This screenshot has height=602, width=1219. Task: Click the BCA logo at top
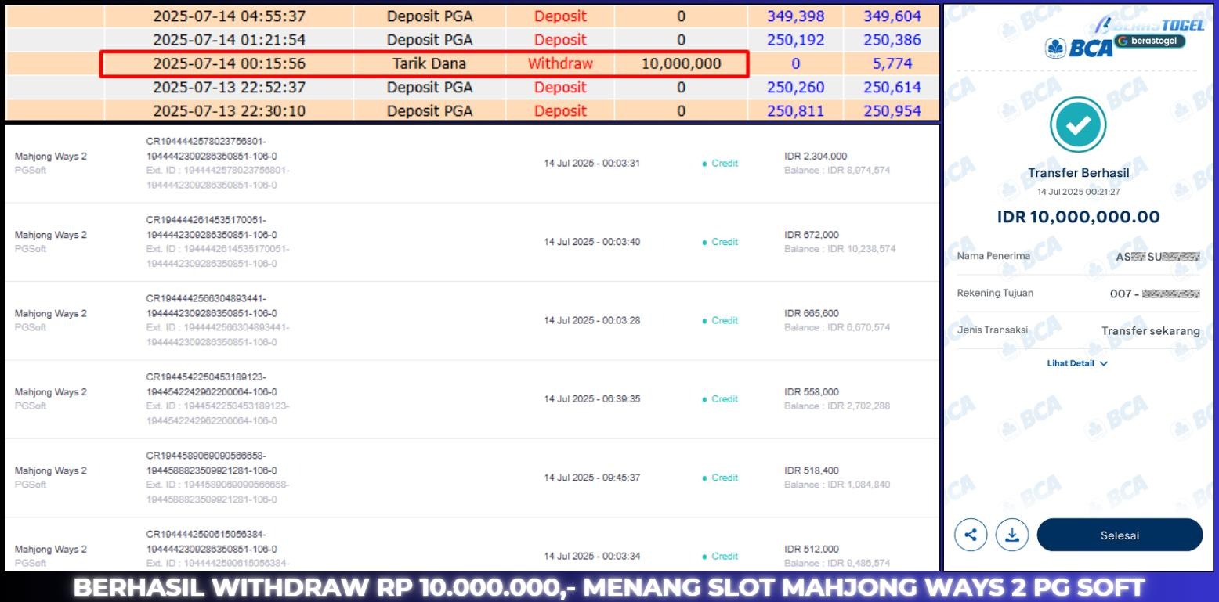coord(1079,48)
